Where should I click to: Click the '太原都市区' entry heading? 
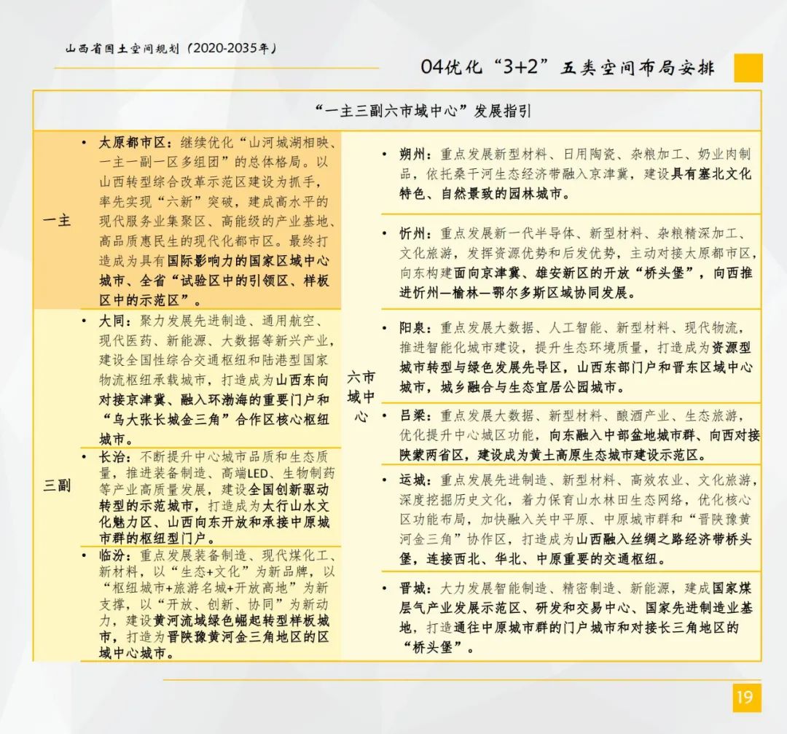133,143
